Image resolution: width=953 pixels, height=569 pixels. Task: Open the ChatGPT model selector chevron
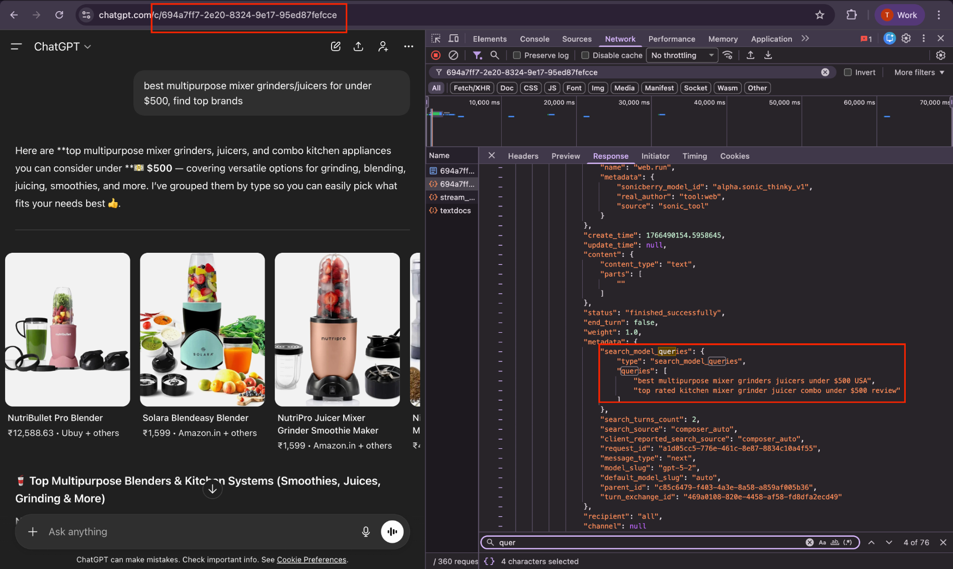(89, 46)
